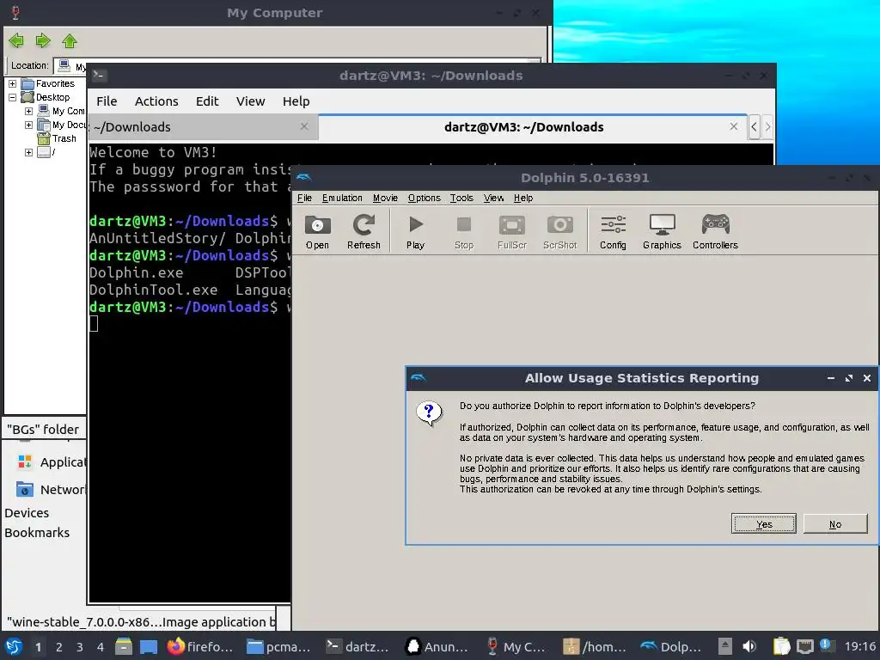Image resolution: width=880 pixels, height=660 pixels.
Task: Click the Play button in the Dolphin toolbar
Action: (415, 231)
